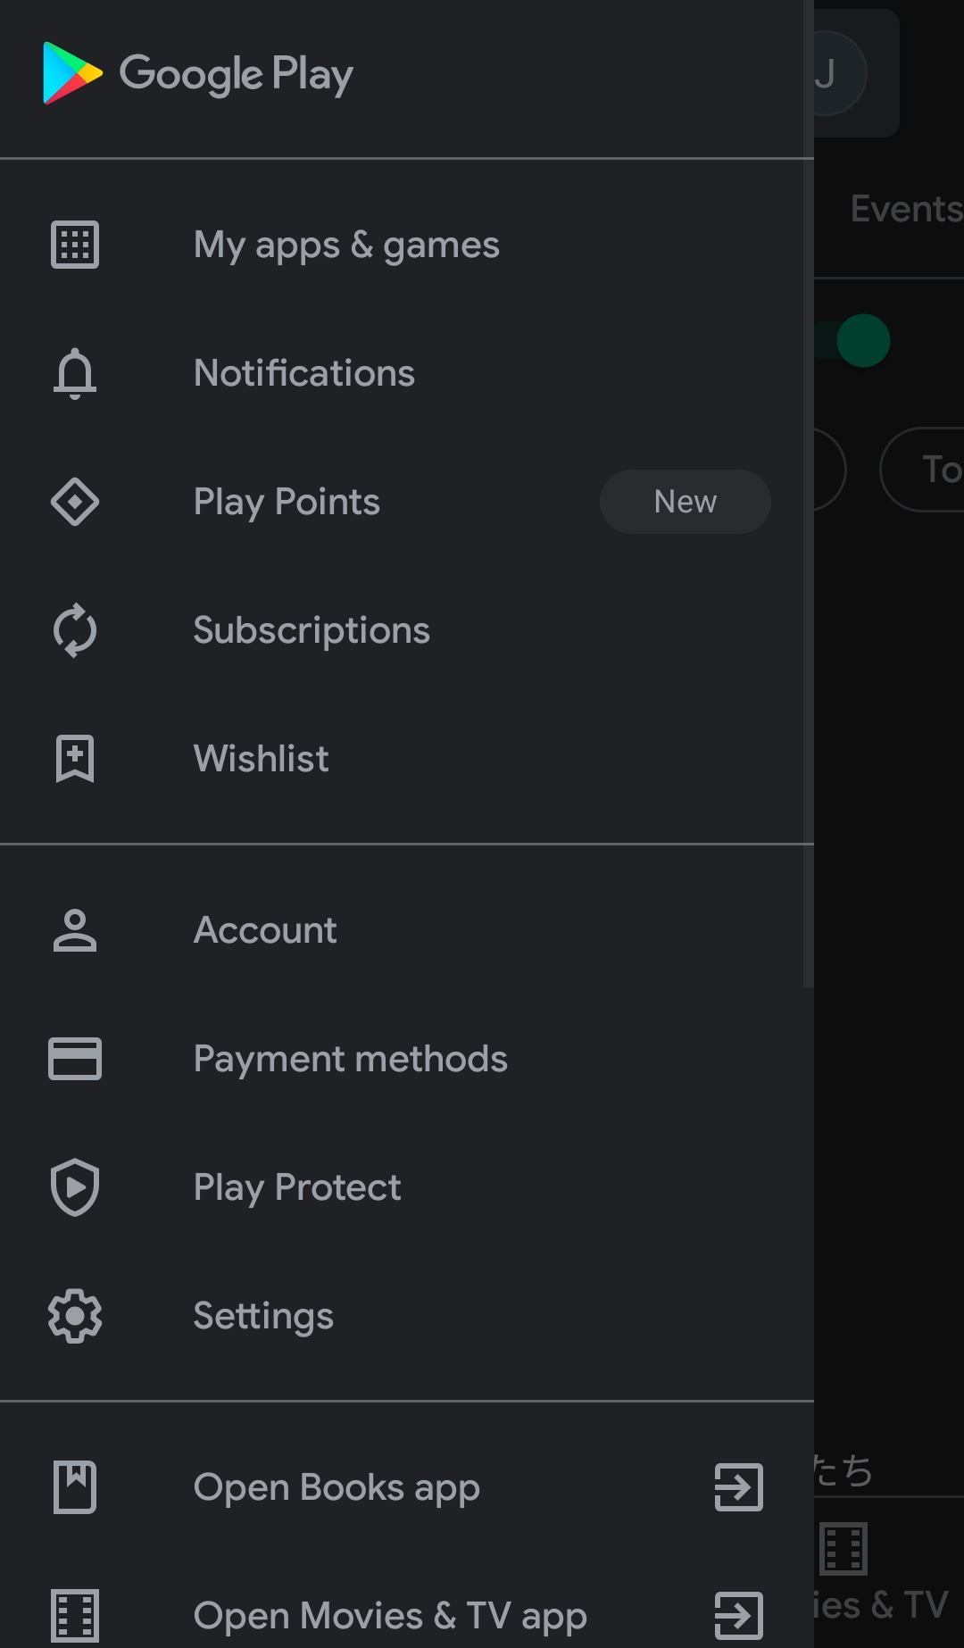Viewport: 964px width, 1648px height.
Task: Tap the external-open arrow for Movies & TV app
Action: tap(739, 1616)
